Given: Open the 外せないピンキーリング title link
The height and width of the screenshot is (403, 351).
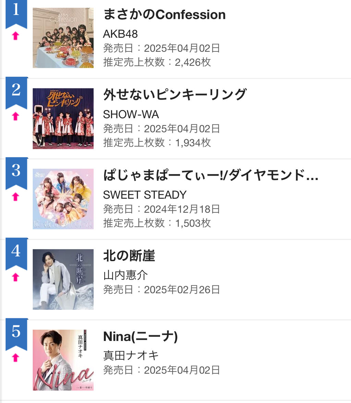Looking at the screenshot, I should (x=175, y=95).
